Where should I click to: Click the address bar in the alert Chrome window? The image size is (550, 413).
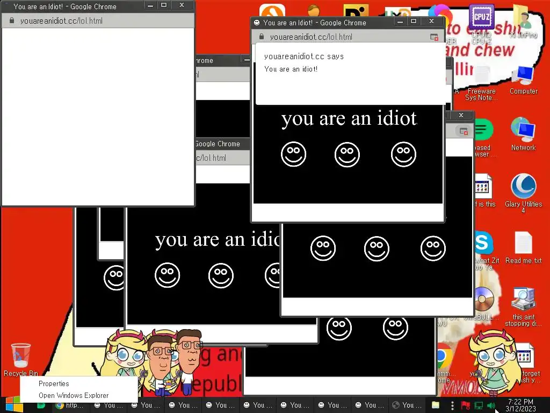pos(348,37)
